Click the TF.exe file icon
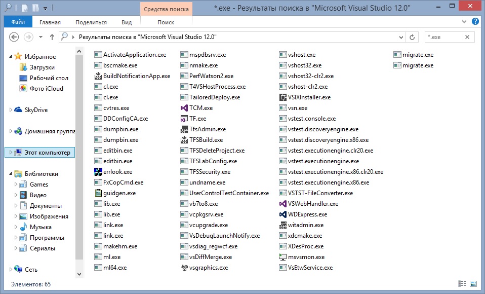This screenshot has width=485, height=294. point(184,119)
